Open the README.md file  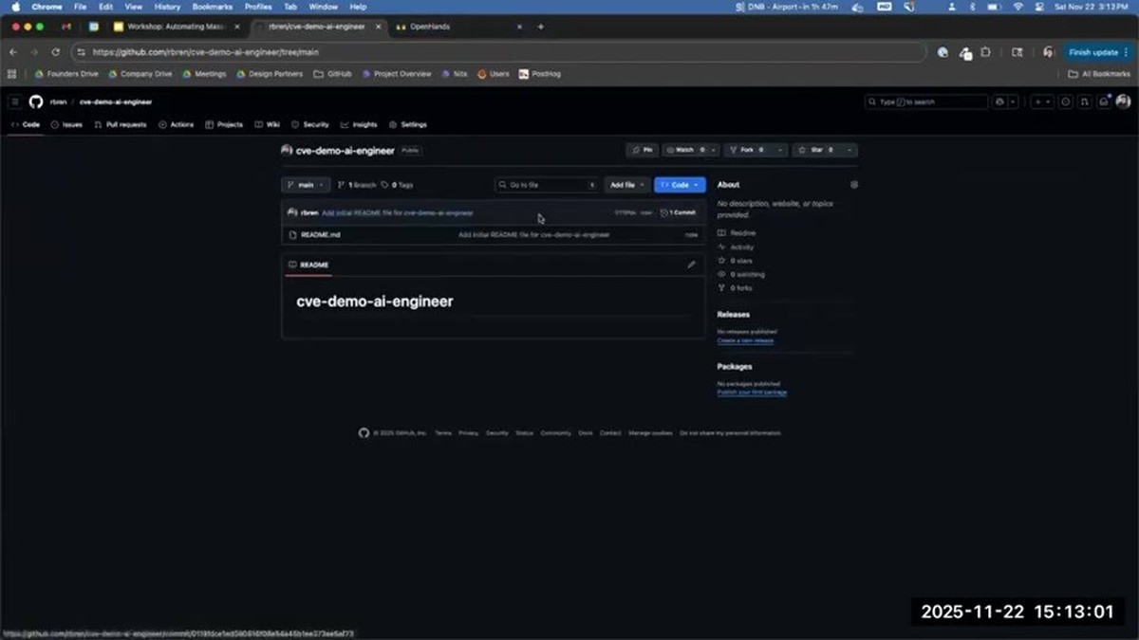pyautogui.click(x=321, y=234)
